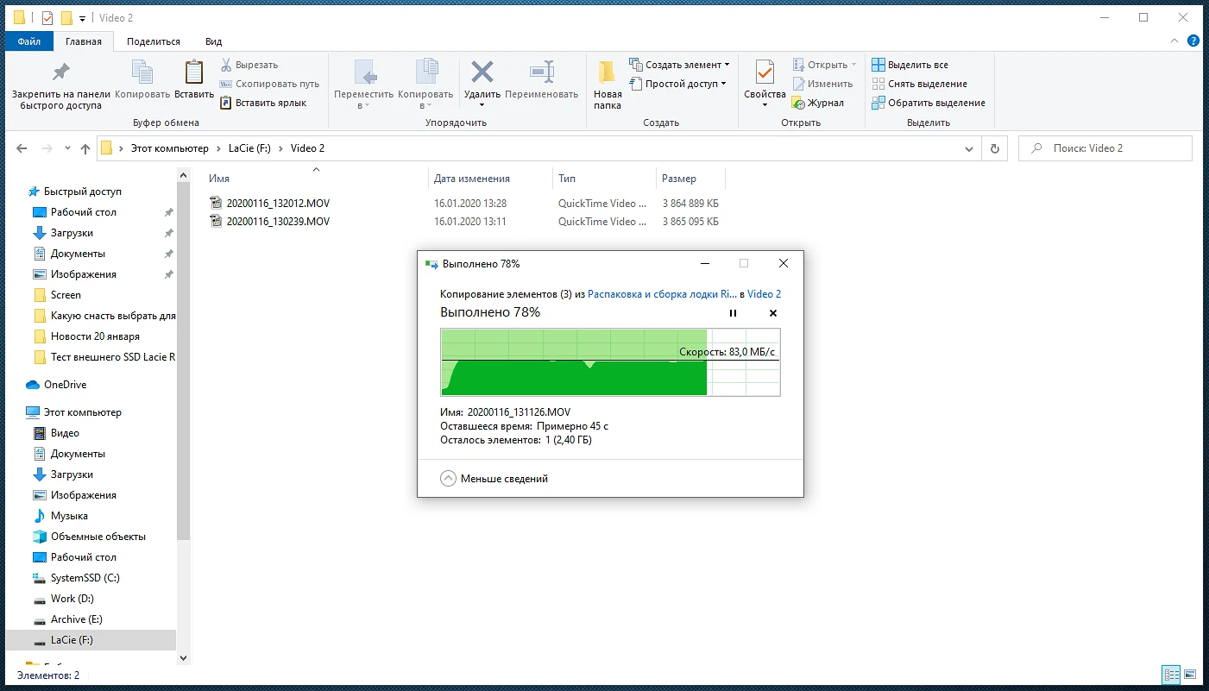The image size is (1209, 691).
Task: Click the Delete icon in ribbon
Action: [x=482, y=72]
